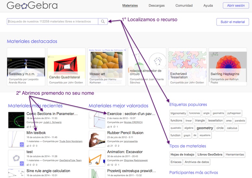252x178 pixels.
Task: Filter by Hojas de trabajo
Action: [x=182, y=155]
